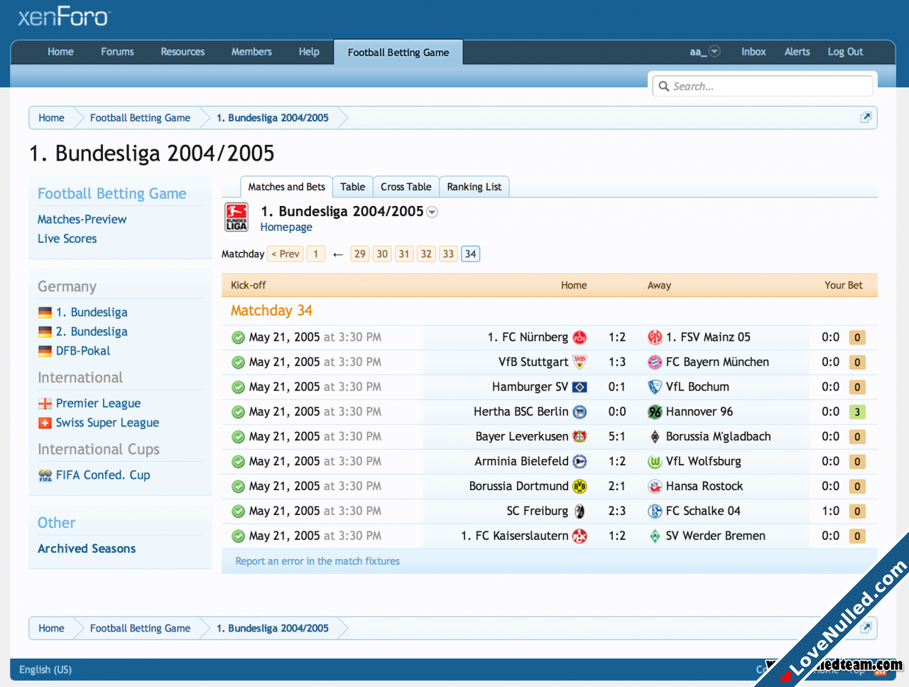Open Resources in the navigation bar

pos(183,52)
